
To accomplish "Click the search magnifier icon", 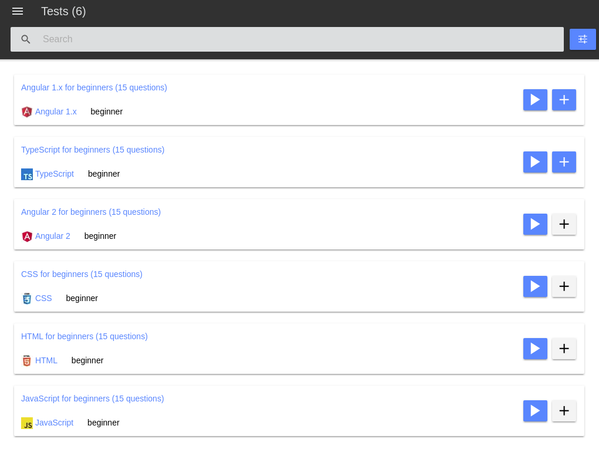I will click(26, 39).
